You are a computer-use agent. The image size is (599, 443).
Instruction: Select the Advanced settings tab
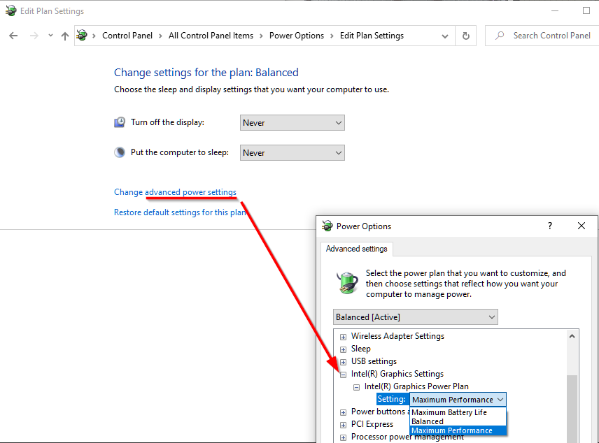356,249
